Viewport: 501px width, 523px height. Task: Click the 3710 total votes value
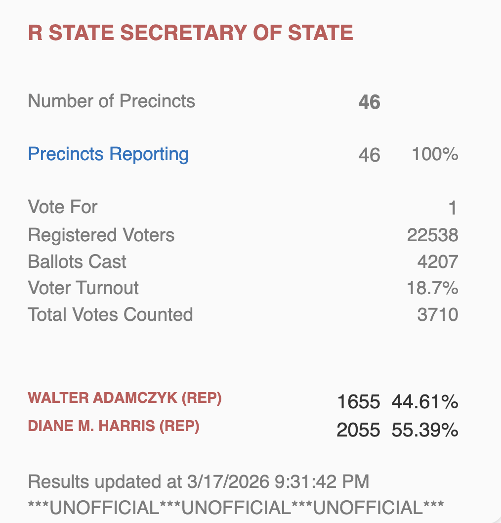437,314
